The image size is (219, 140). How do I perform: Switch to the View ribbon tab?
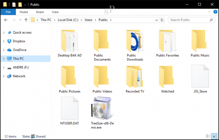pos(55,12)
